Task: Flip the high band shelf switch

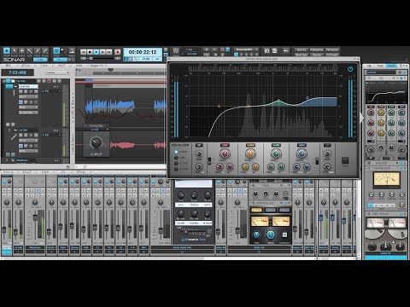Action: (x=317, y=161)
